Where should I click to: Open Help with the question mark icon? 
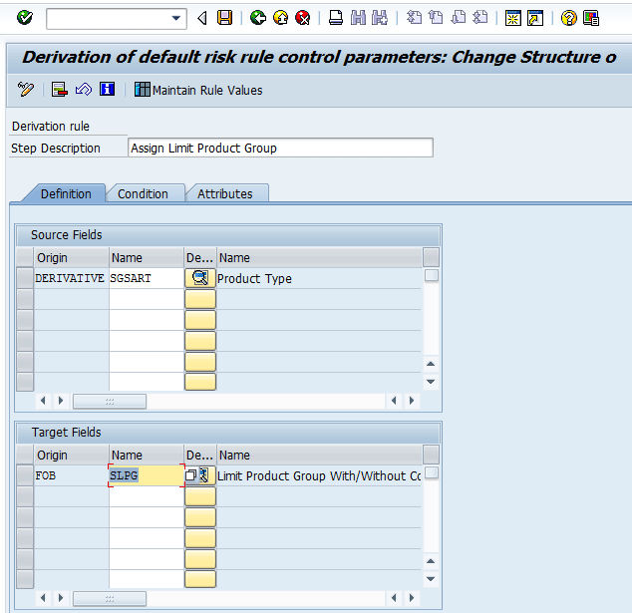pyautogui.click(x=568, y=18)
